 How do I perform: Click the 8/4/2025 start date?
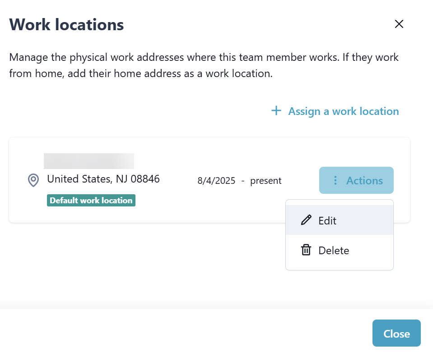[x=216, y=181]
